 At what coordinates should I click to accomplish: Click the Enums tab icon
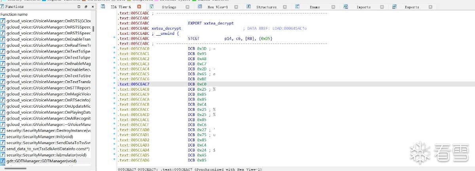tap(297, 7)
